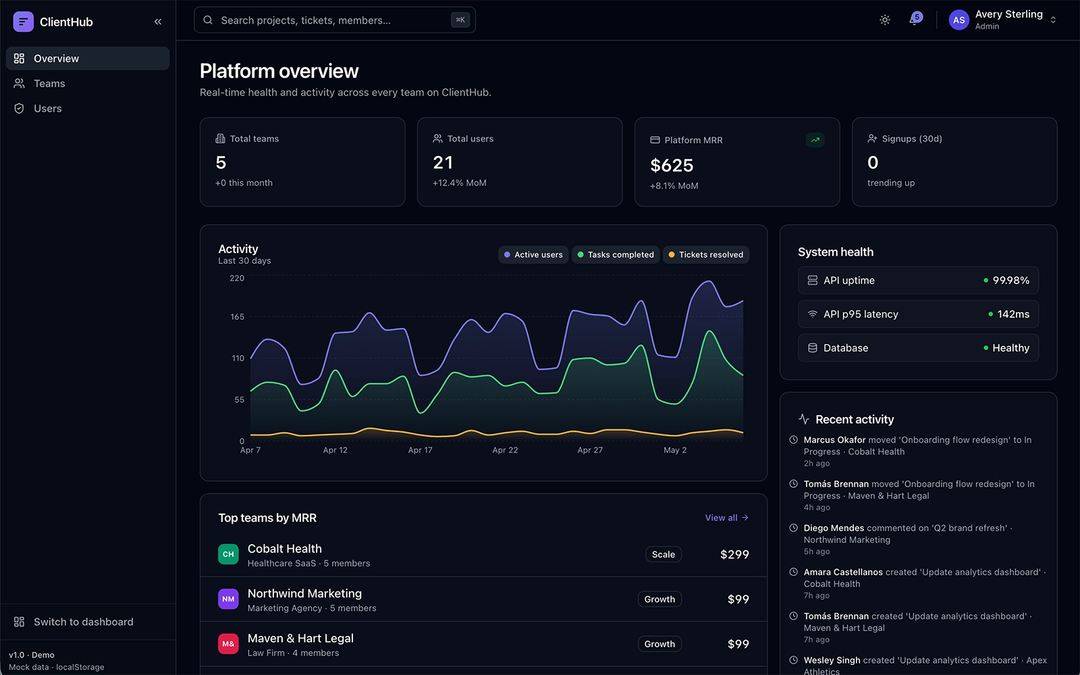Click the Apr 17 axis label on chart

(x=420, y=450)
